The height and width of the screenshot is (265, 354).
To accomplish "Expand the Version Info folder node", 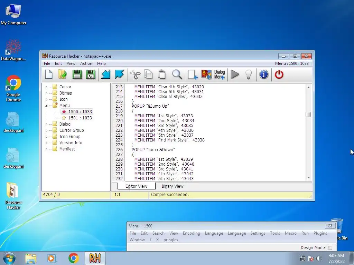I will click(x=47, y=143).
